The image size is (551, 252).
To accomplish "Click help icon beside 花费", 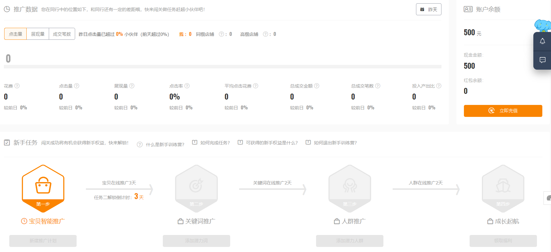I will click(17, 86).
